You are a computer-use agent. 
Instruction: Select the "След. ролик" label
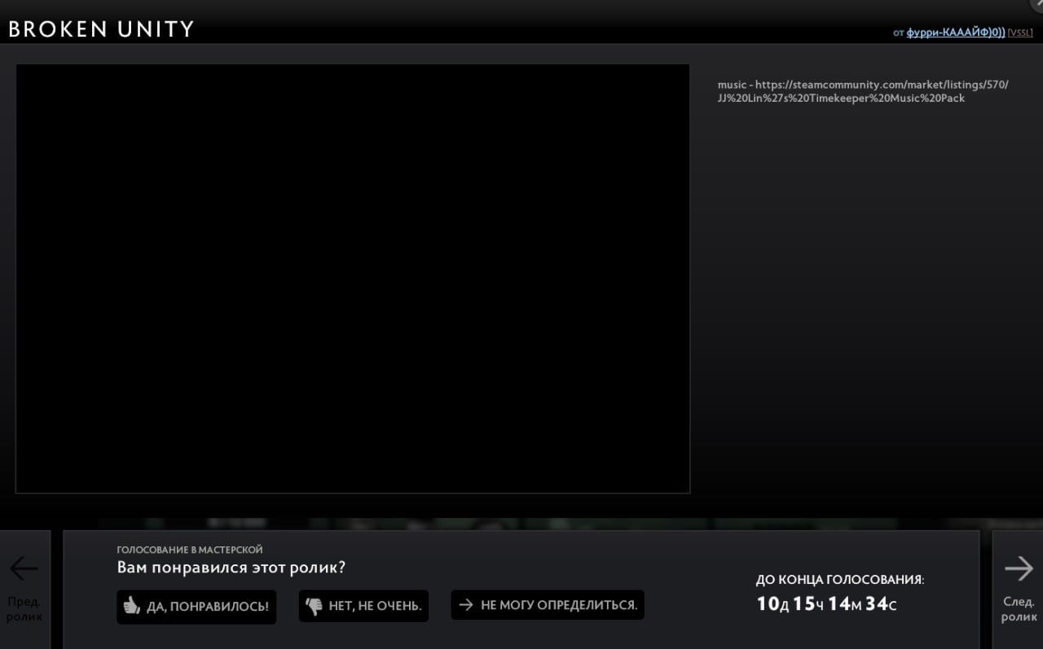[1019, 609]
